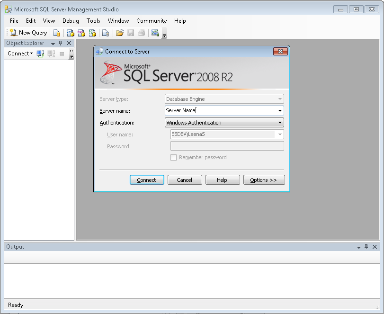The width and height of the screenshot is (384, 314).
Task: Click the Object Explorer panel title
Action: 25,43
